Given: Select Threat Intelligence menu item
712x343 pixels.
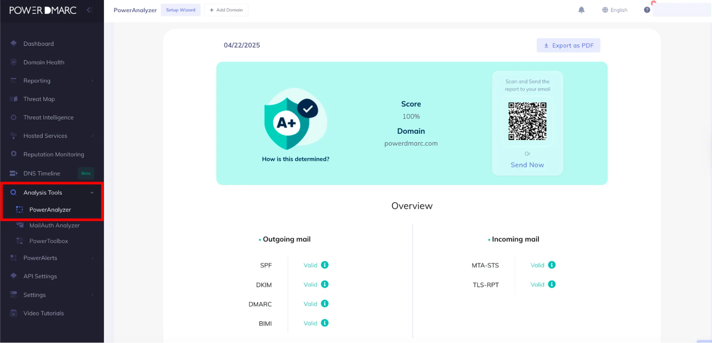Looking at the screenshot, I should click(48, 117).
